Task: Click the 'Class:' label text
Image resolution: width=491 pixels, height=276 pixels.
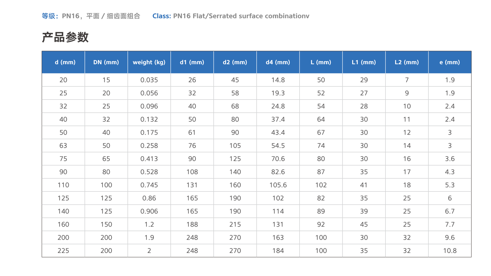Action: (162, 16)
